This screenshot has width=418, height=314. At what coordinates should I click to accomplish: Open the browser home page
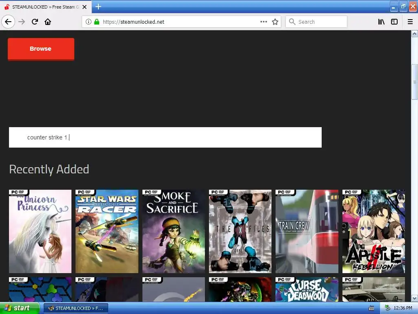coord(48,22)
